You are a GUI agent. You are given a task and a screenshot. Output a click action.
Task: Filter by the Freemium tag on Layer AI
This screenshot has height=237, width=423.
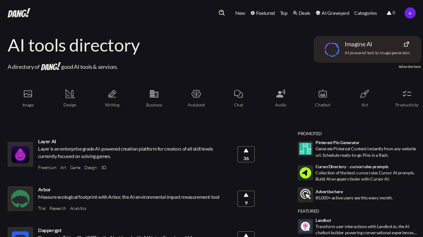pos(47,168)
